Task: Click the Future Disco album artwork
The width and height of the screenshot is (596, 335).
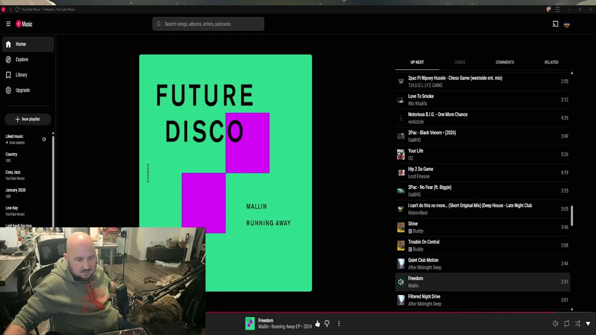Action: [x=225, y=173]
